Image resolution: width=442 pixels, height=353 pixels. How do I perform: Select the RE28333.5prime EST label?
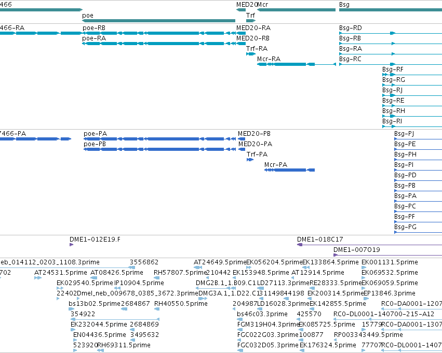point(336,283)
